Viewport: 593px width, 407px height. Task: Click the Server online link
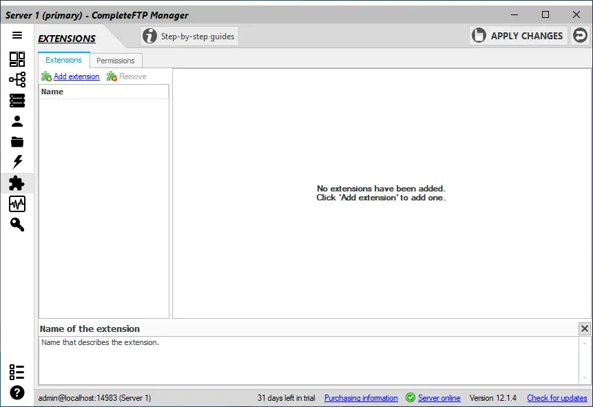[x=439, y=398]
